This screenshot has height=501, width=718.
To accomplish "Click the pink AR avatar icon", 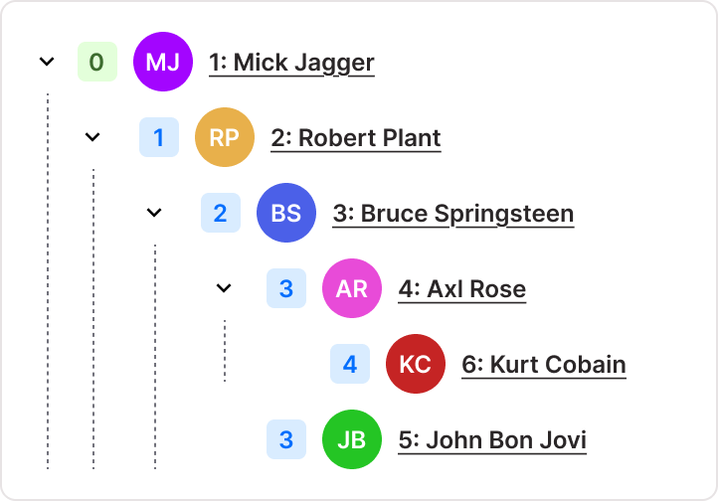I will pyautogui.click(x=352, y=288).
